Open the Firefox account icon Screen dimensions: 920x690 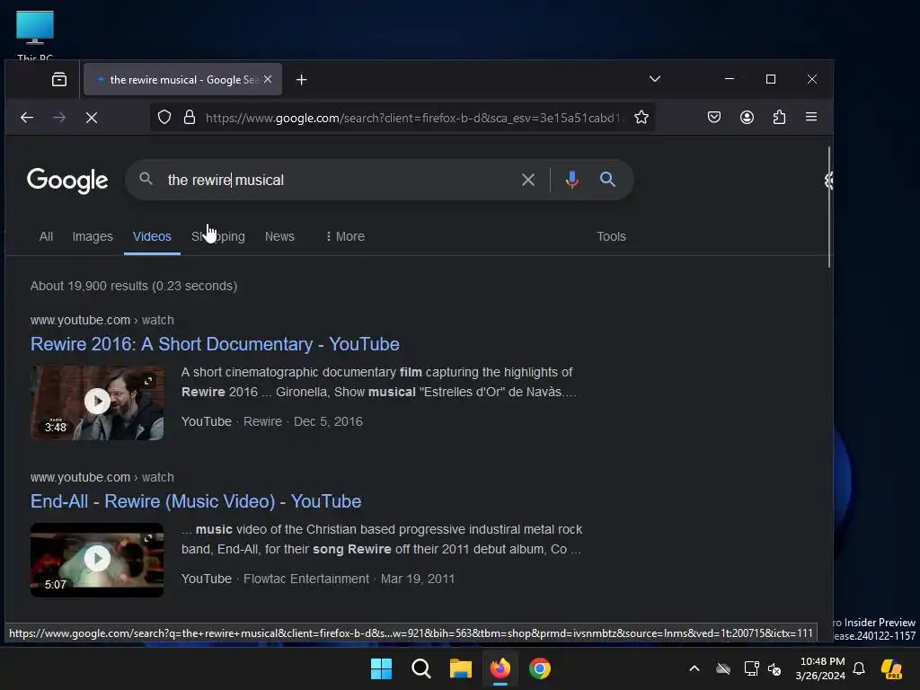coord(747,118)
